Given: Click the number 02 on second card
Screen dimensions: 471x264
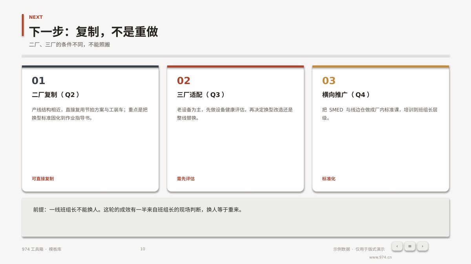Looking at the screenshot, I should click(184, 81).
